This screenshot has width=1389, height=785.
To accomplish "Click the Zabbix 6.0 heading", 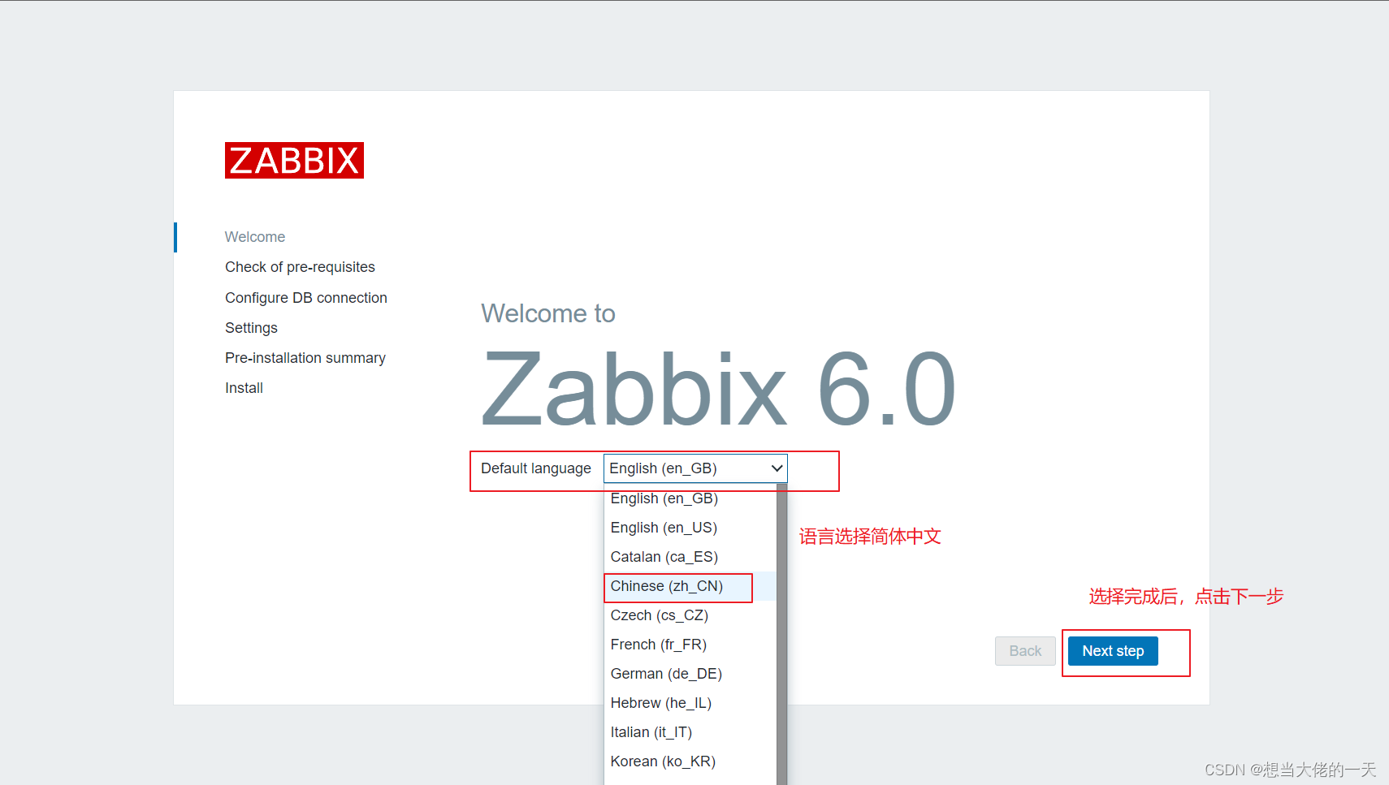I will pos(719,389).
